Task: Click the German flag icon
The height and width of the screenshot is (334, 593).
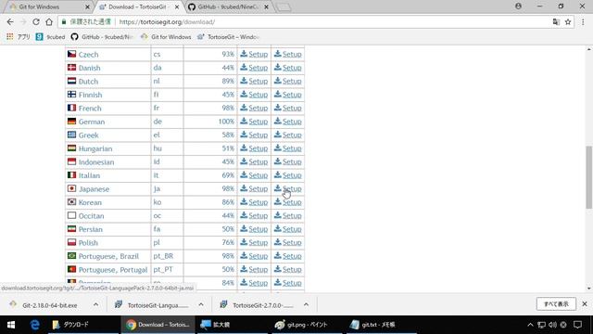Action: (x=72, y=122)
